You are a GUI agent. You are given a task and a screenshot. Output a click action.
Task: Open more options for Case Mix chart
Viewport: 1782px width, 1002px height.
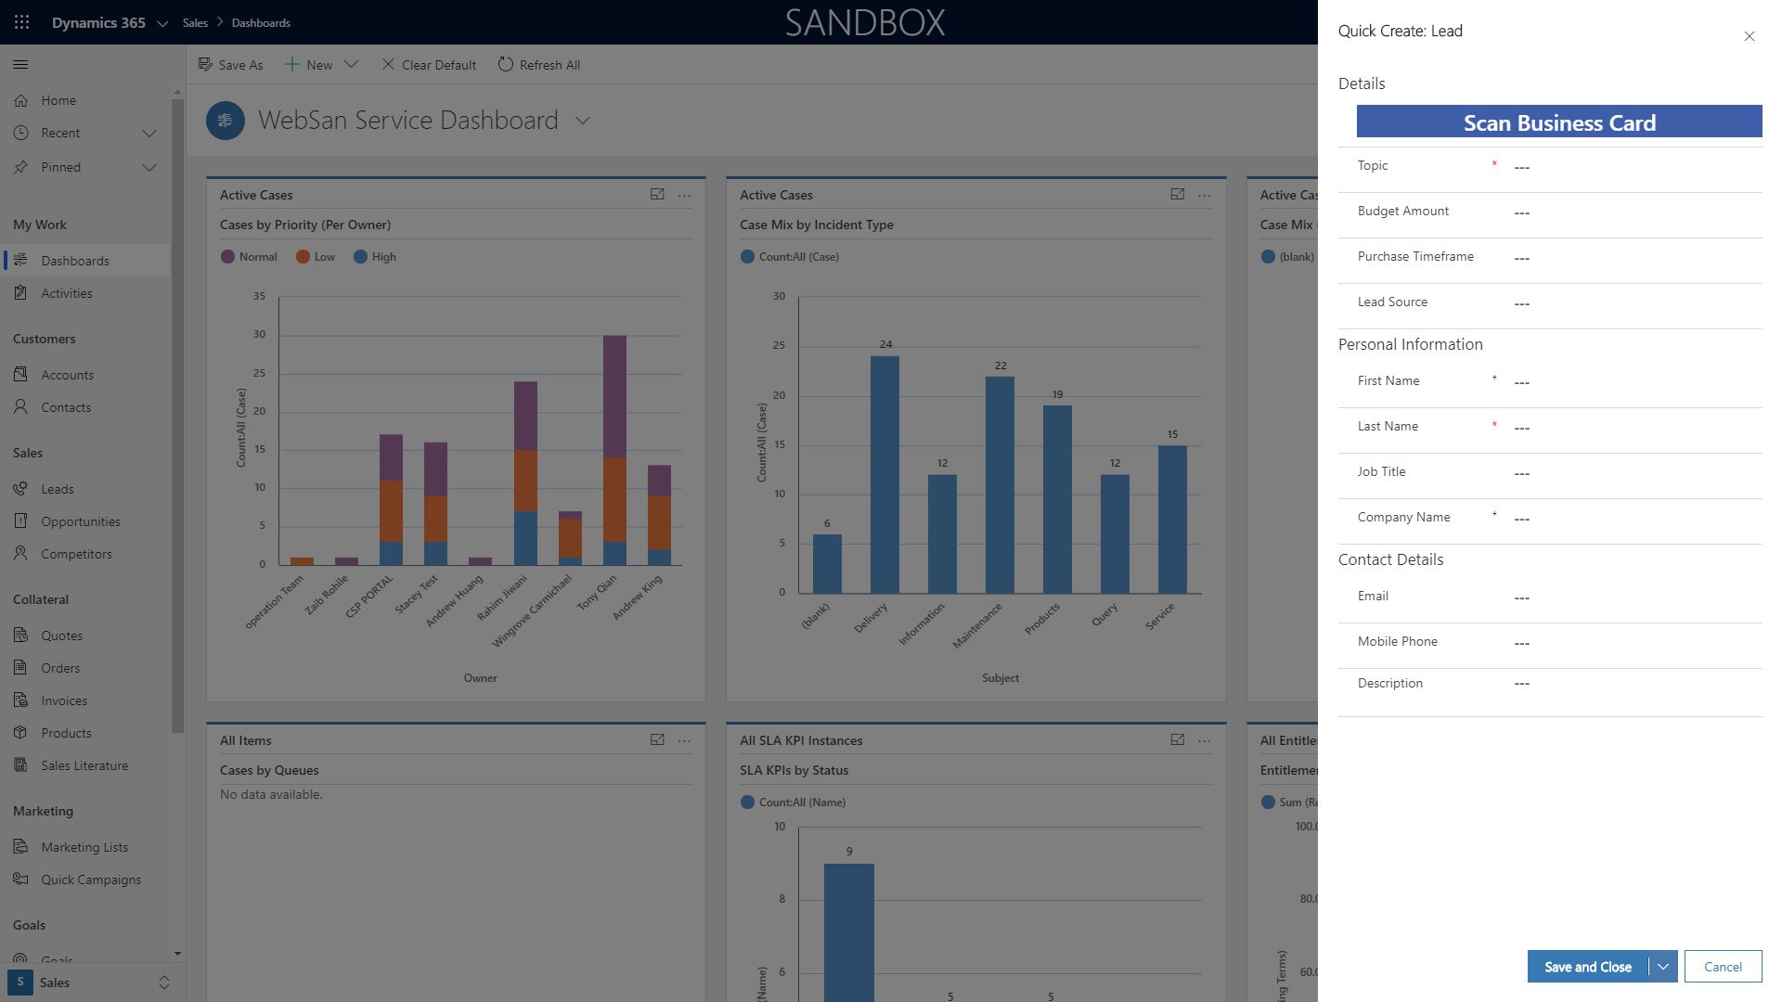click(x=1205, y=195)
